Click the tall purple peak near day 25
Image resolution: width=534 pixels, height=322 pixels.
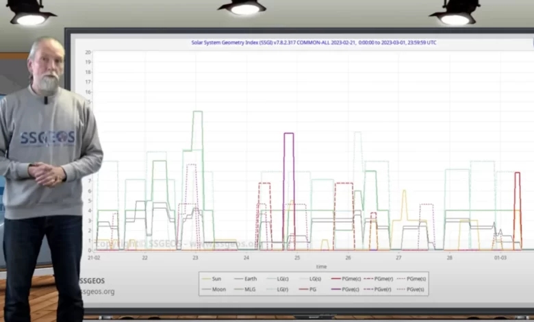coord(289,134)
